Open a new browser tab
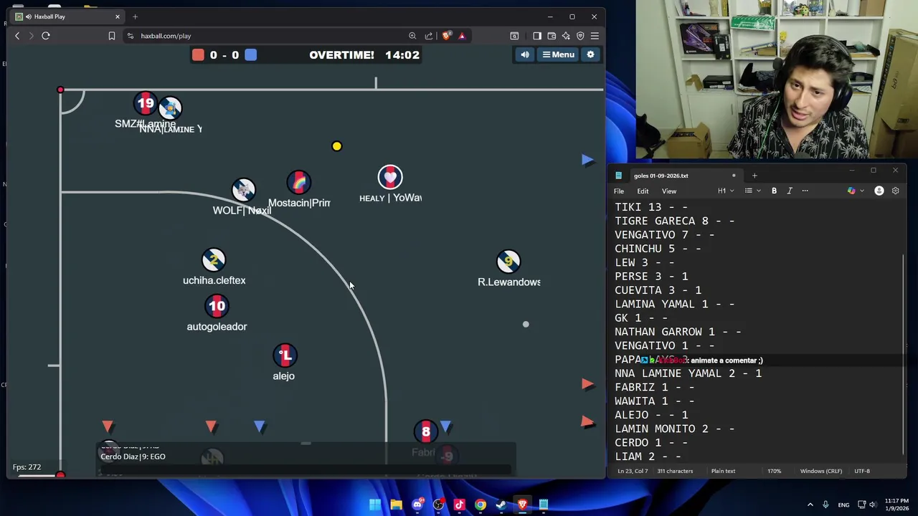This screenshot has height=516, width=918. point(135,16)
